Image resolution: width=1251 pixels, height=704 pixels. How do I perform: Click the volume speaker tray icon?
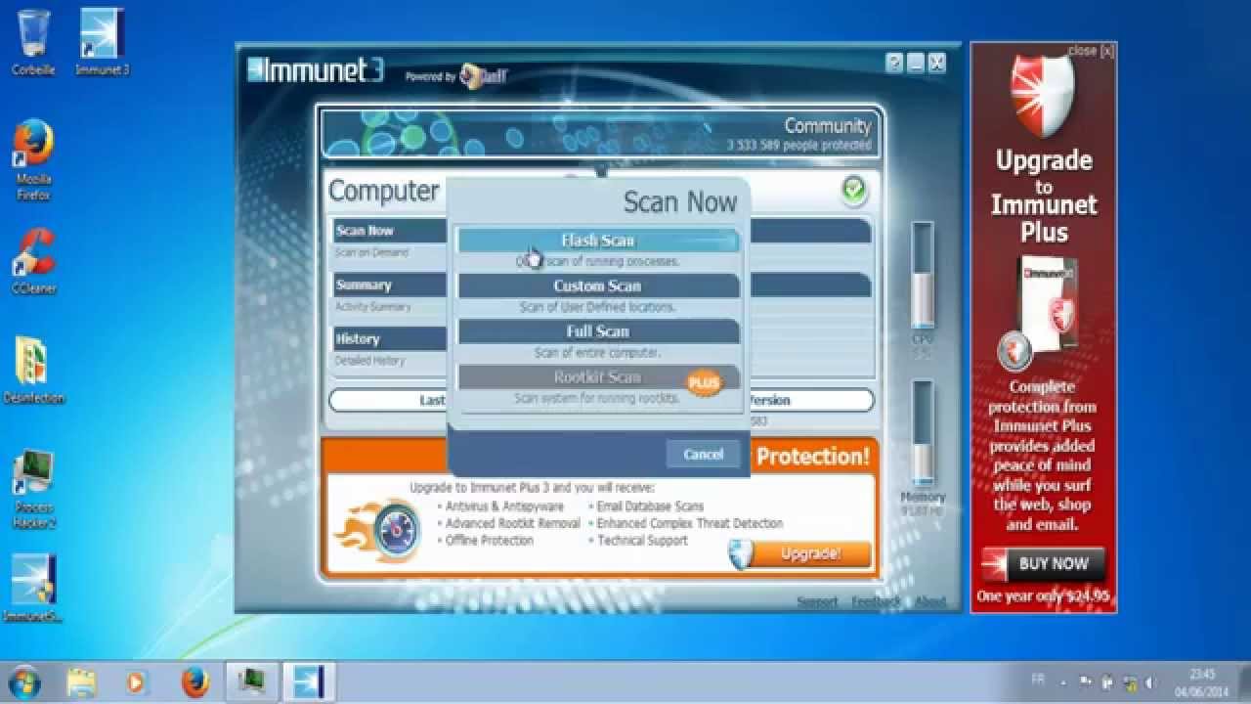click(x=1149, y=682)
